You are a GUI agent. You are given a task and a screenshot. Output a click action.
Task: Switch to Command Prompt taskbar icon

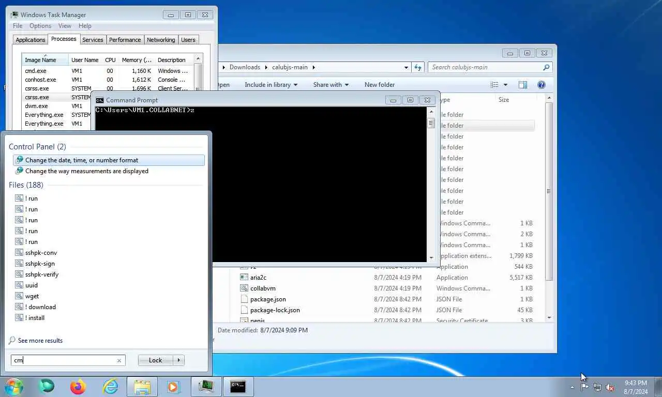[238, 387]
